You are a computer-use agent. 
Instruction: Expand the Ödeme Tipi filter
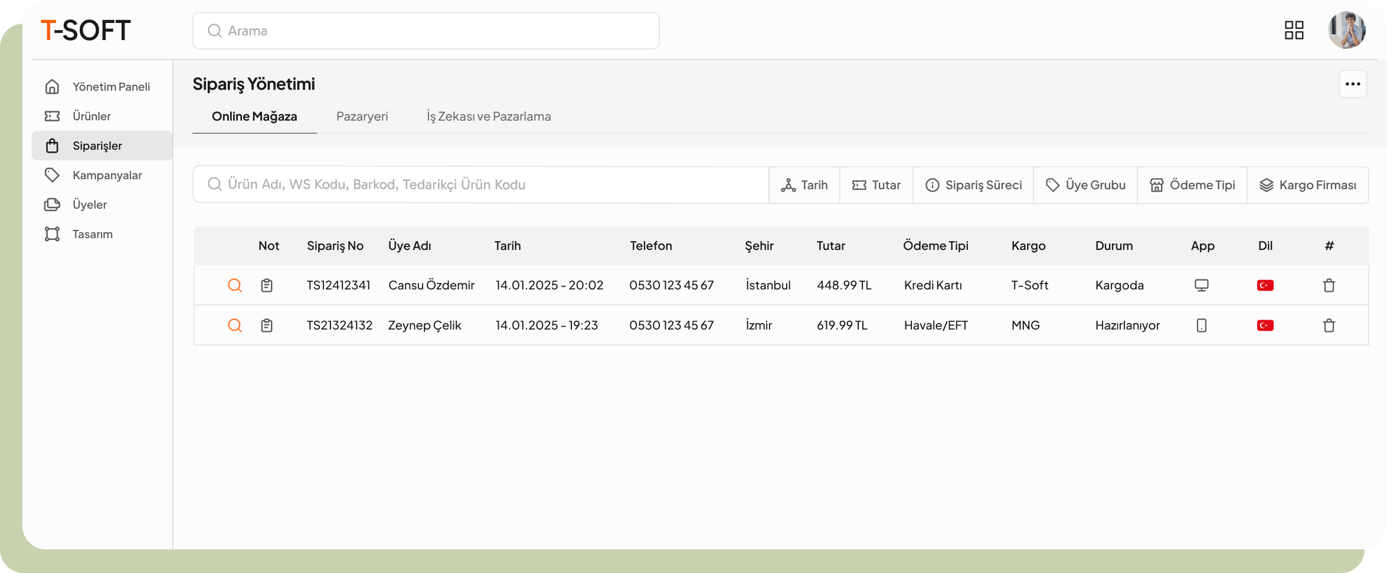coord(1192,185)
